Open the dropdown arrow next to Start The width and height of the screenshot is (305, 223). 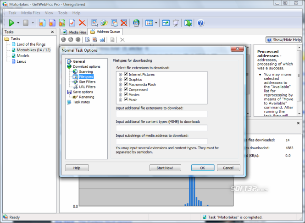pos(18,23)
